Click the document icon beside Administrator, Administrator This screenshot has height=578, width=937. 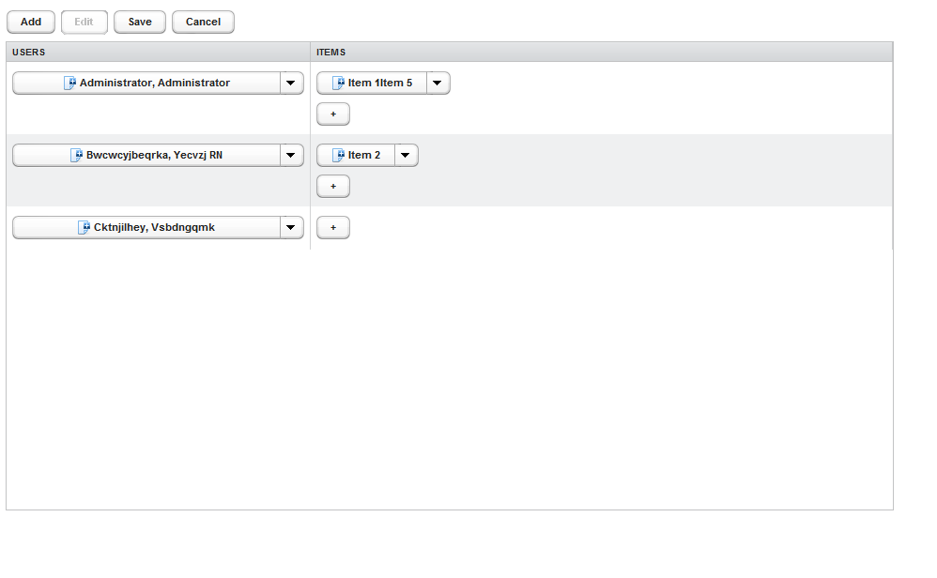point(69,83)
